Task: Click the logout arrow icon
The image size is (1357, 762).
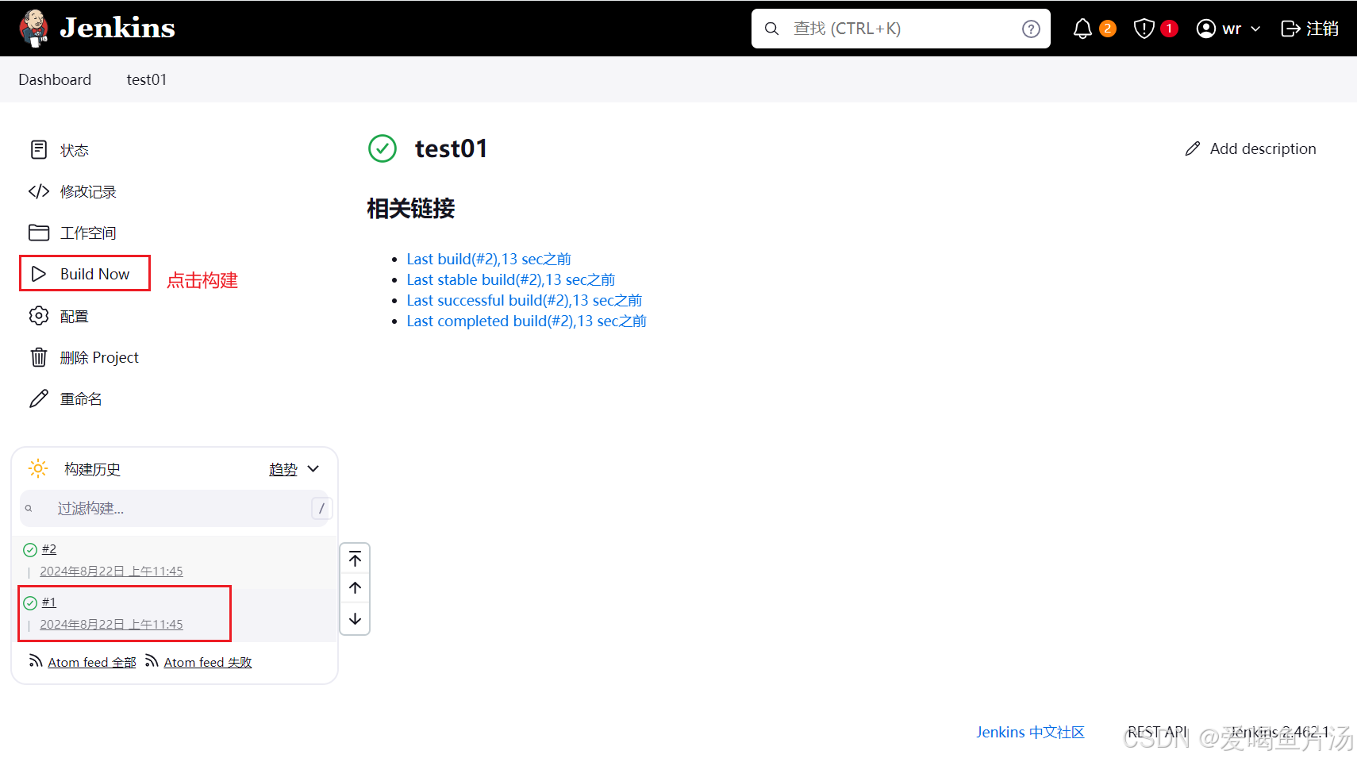Action: click(1290, 29)
